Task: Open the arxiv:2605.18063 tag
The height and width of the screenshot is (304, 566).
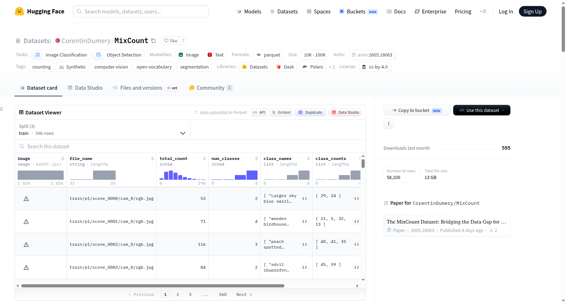Action: coord(372,55)
